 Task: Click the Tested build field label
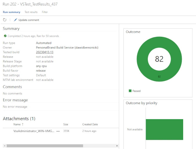[x=11, y=52]
